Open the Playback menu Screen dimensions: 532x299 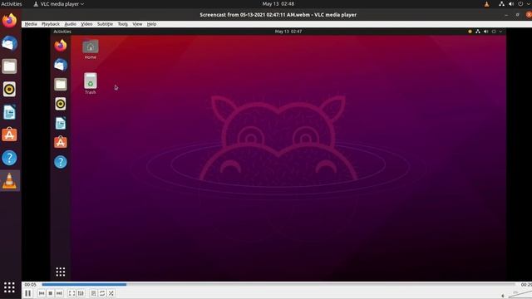(x=51, y=24)
